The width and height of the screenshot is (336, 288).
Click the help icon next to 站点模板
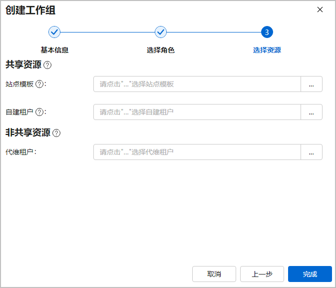point(39,84)
